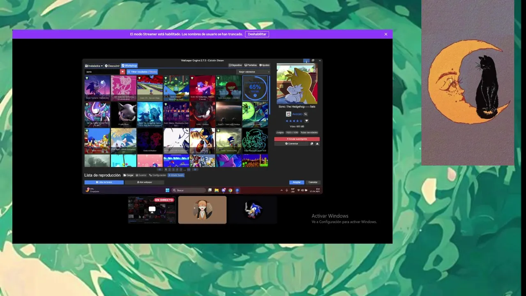This screenshot has height=296, width=526.
Task: Click the search field containing sonic
Action: (102, 72)
